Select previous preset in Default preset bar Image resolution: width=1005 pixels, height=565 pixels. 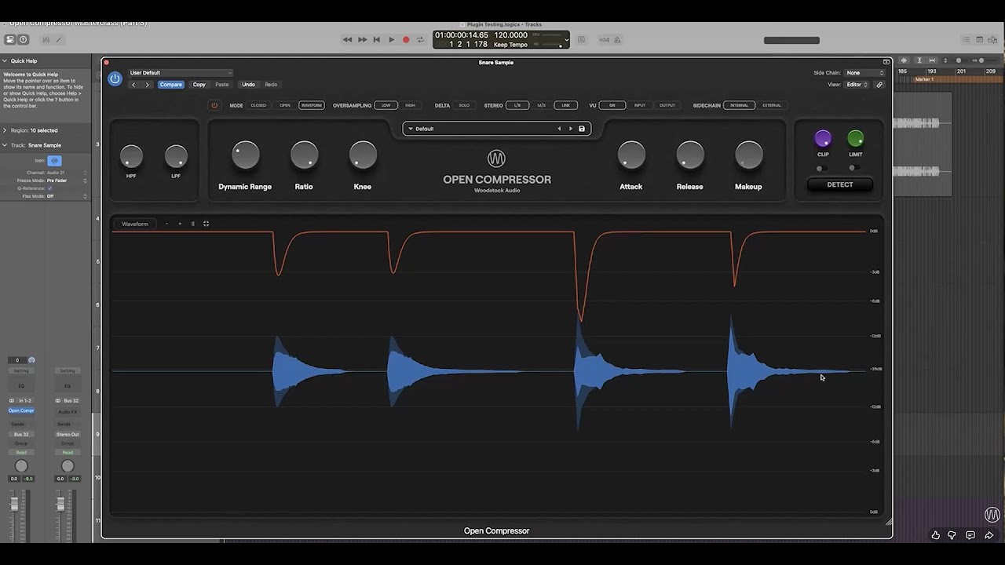point(559,129)
